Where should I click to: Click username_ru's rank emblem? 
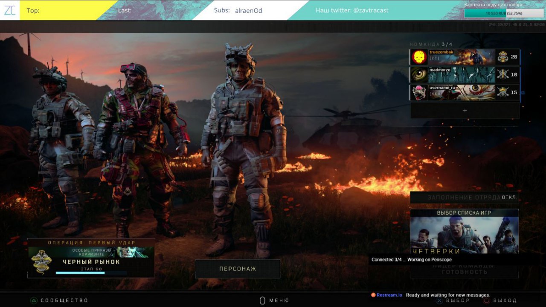click(x=502, y=92)
